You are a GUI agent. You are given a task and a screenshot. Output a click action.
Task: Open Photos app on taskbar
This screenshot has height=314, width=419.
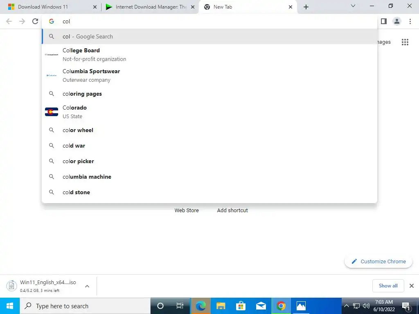[x=301, y=306]
